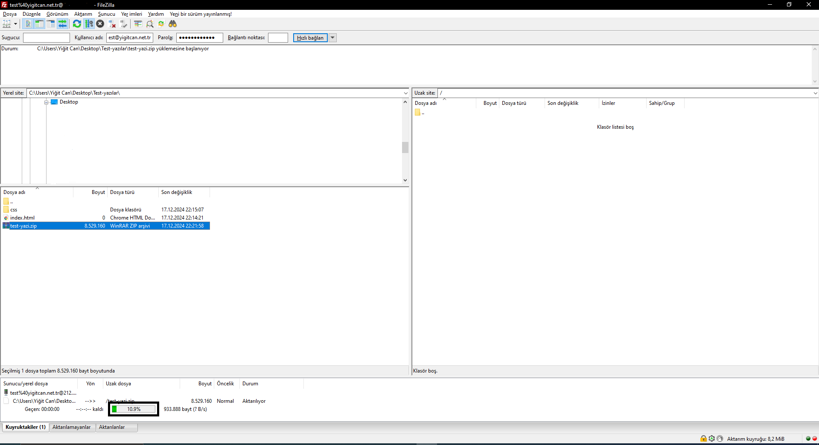Open the Aktarım menu
This screenshot has width=819, height=445.
83,14
